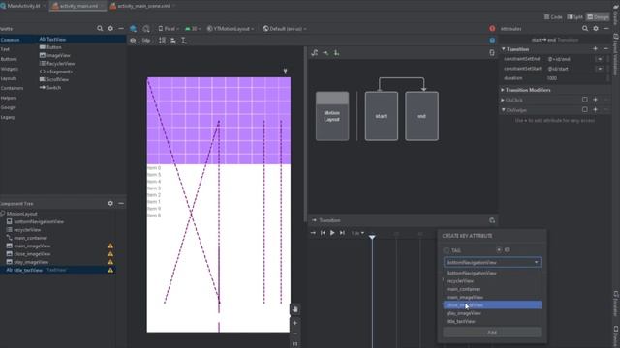Open the view ID combo box
Viewport: 620px width, 348px height.
coord(492,262)
